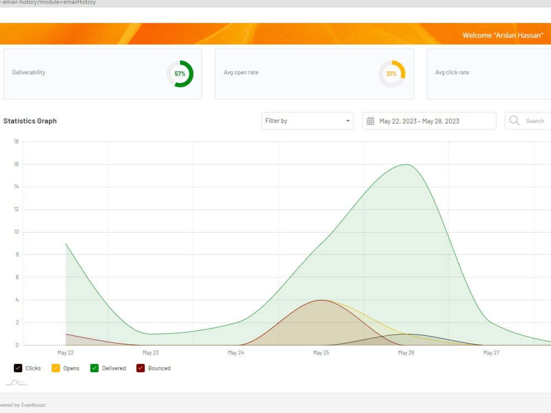Viewport: 551px width, 413px height.
Task: Click the Powered by Eventbuizz footer text
Action: [23, 405]
